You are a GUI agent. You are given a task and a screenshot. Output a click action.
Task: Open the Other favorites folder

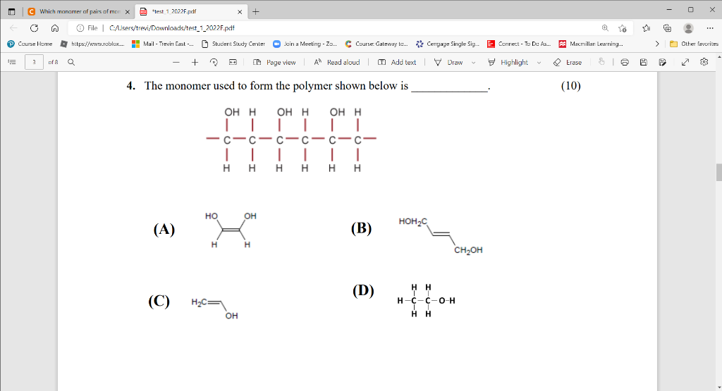[x=694, y=44]
